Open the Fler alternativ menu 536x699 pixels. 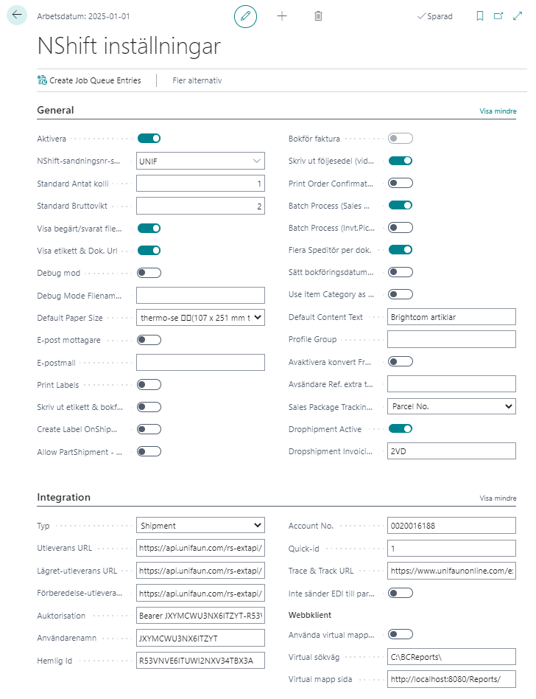[x=197, y=80]
